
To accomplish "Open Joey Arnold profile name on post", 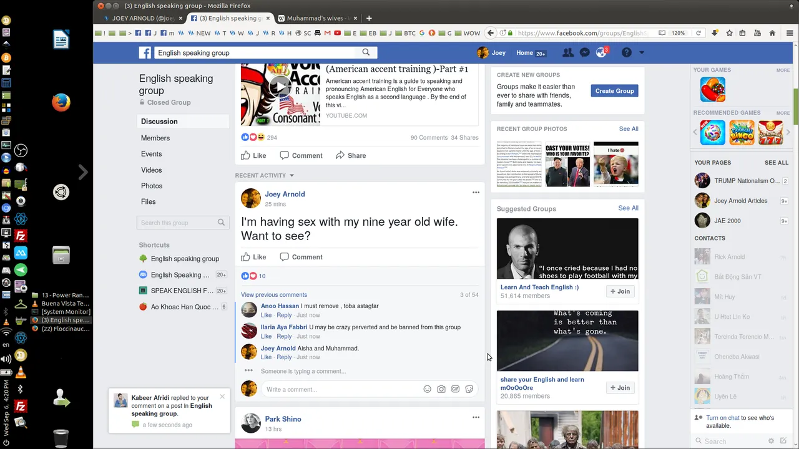I will [x=285, y=194].
